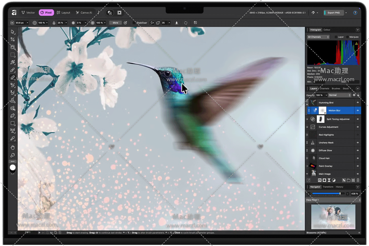Switch to the Vector studio tab
The image size is (369, 246).
(x=28, y=13)
